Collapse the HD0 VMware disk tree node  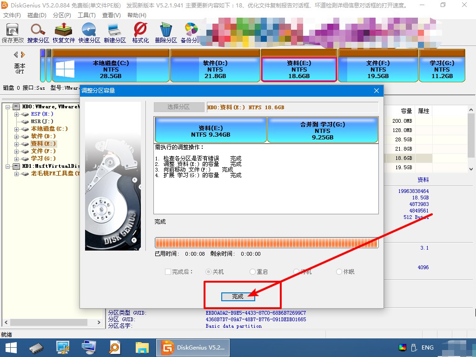click(7, 107)
